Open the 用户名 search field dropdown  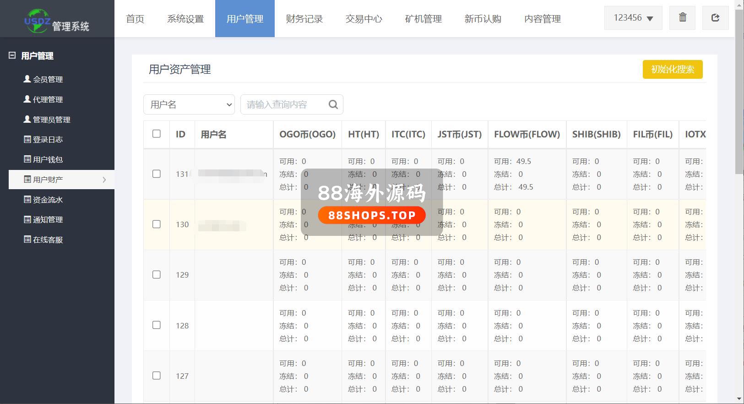click(x=189, y=104)
